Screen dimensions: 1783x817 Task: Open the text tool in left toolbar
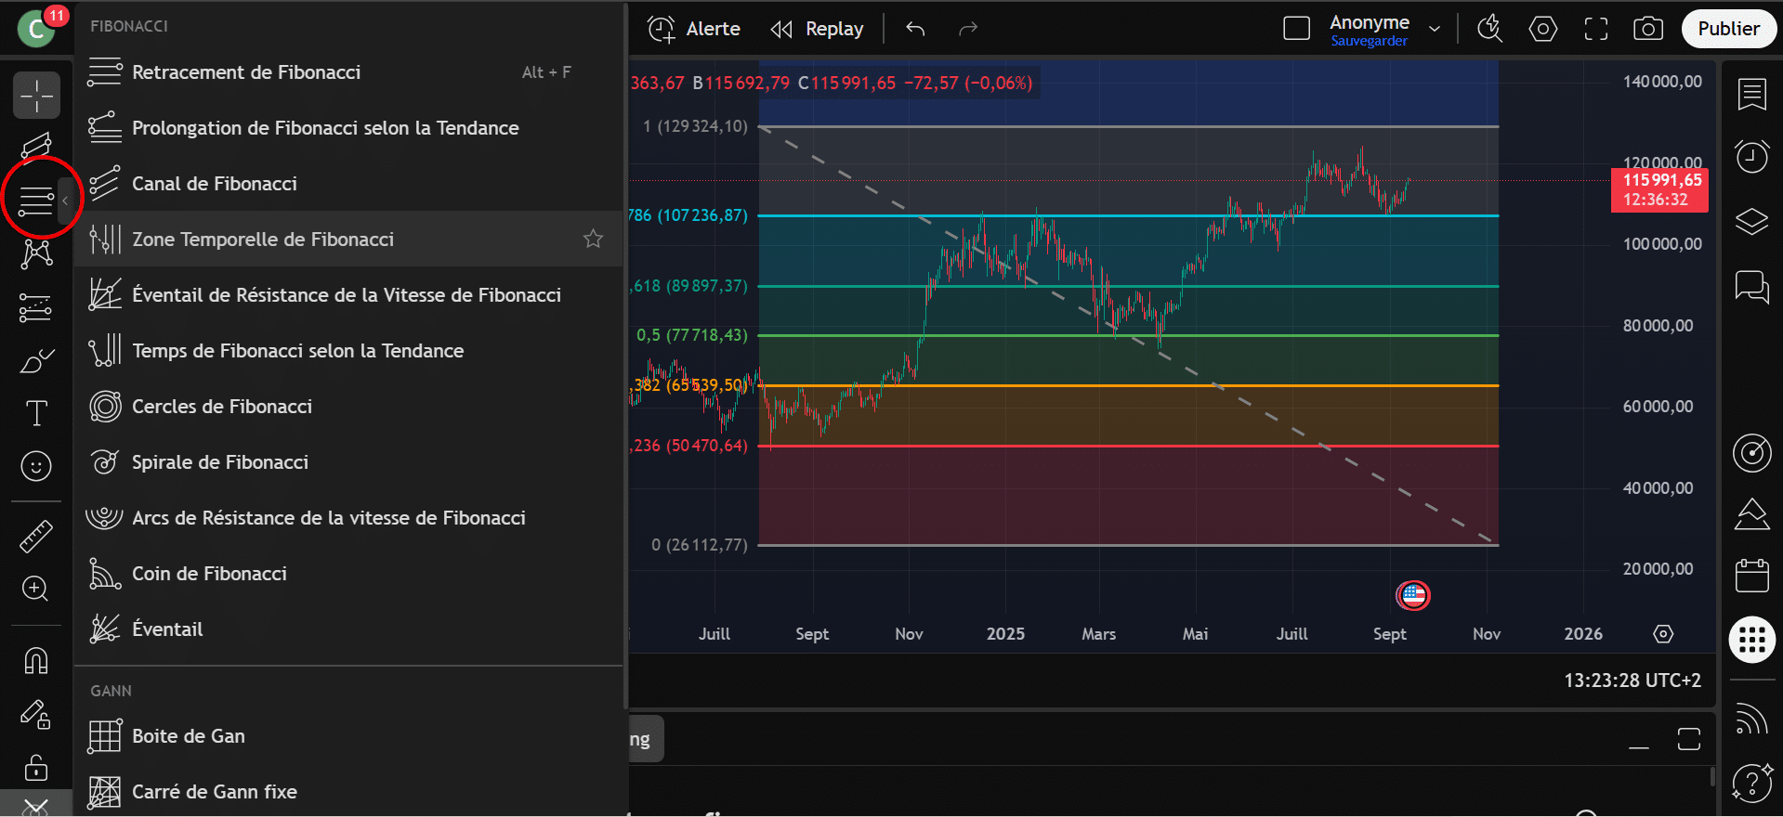coord(36,413)
